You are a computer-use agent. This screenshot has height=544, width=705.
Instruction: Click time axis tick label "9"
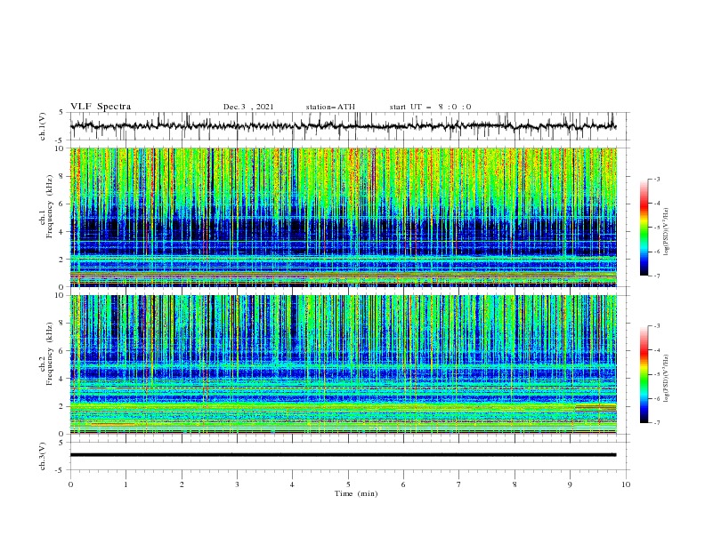point(570,484)
